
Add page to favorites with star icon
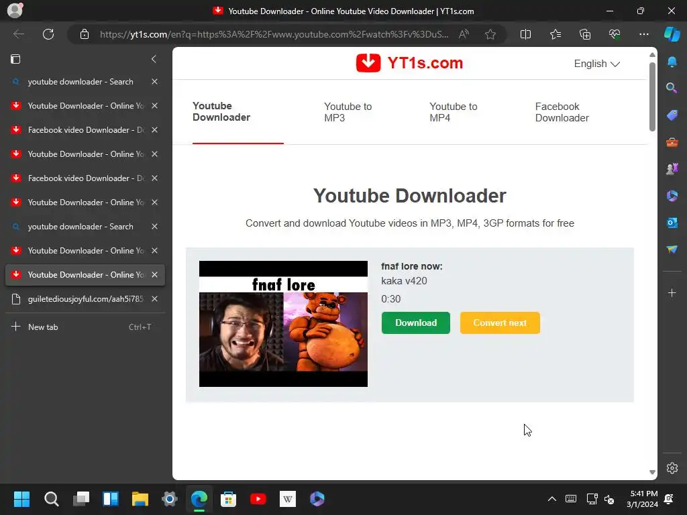pos(490,34)
